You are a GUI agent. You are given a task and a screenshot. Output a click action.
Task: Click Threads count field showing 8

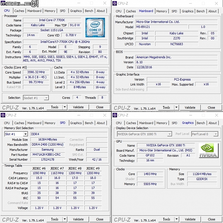pyautogui.click(x=102, y=98)
